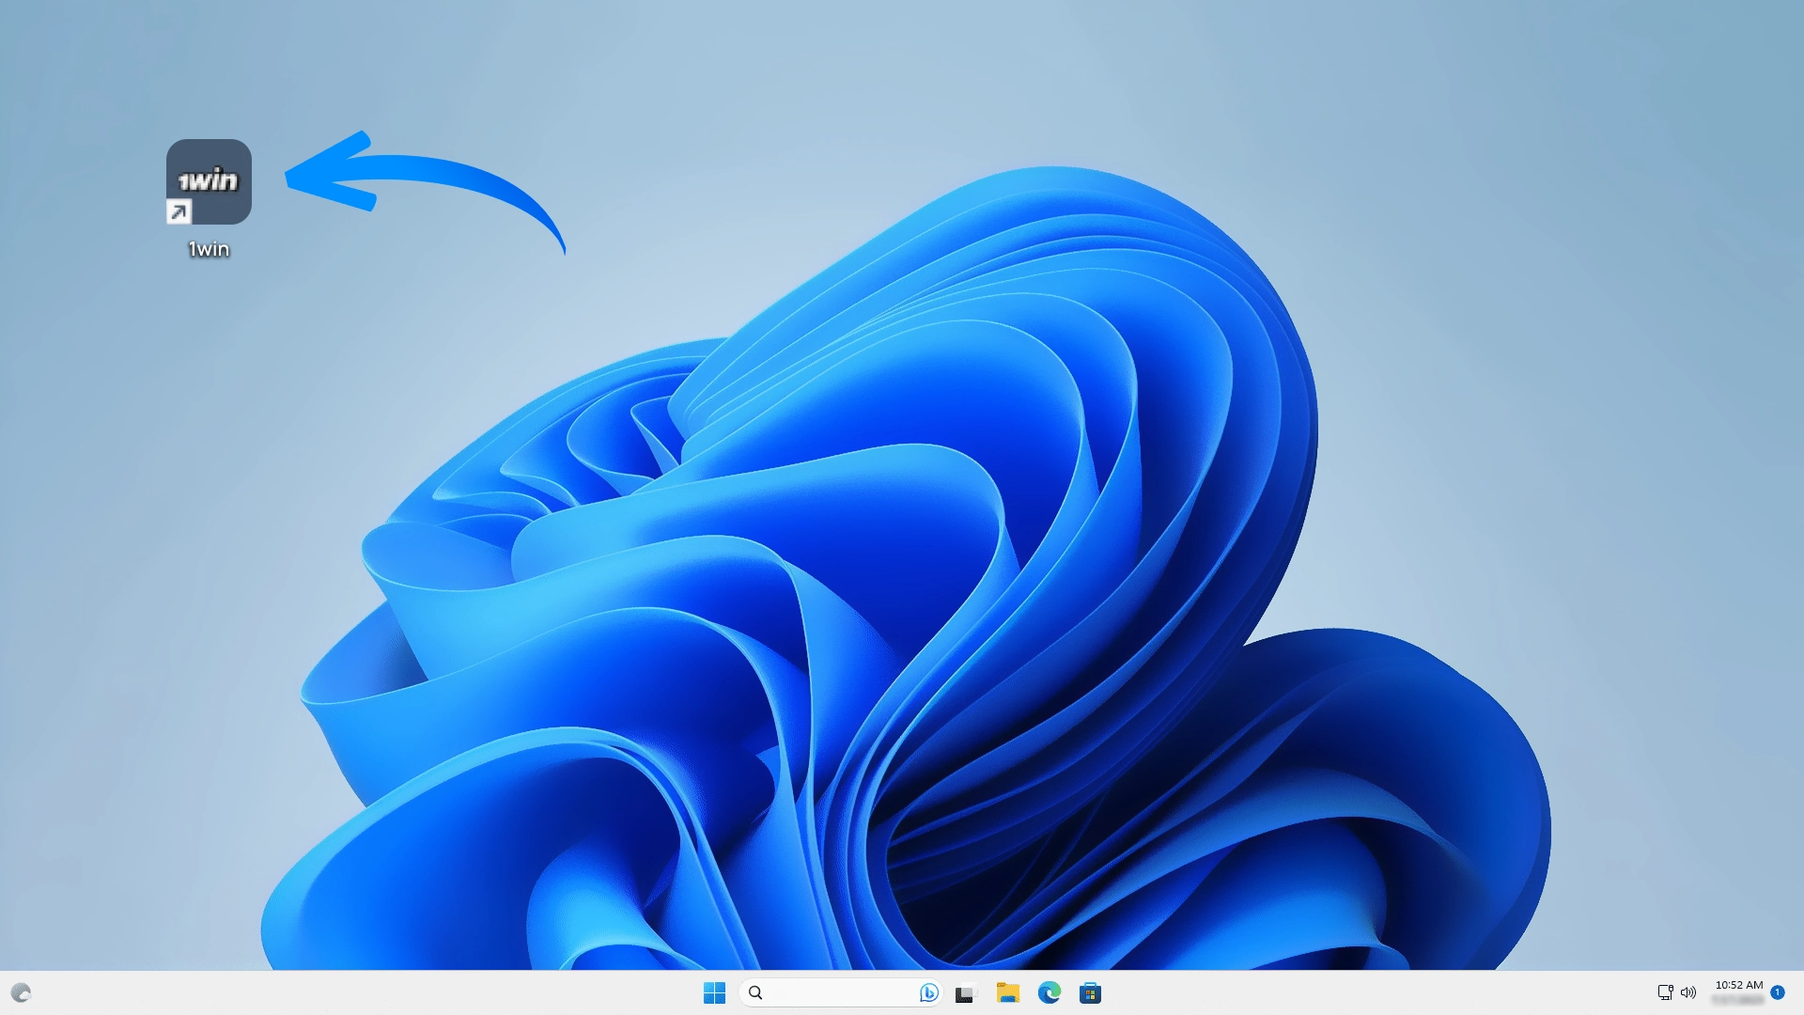This screenshot has height=1015, width=1804.
Task: Open Microsoft Store from the taskbar
Action: coord(1090,992)
